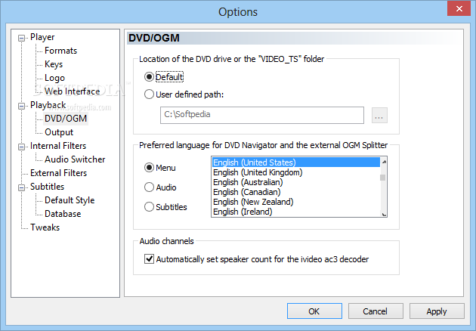The image size is (476, 331).
Task: Confirm settings with the OK button
Action: [314, 311]
